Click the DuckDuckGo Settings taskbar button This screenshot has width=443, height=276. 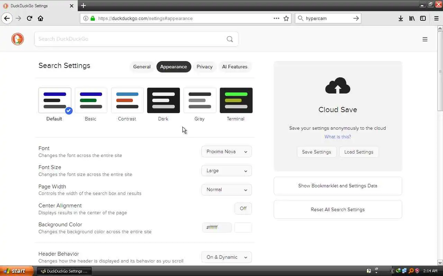click(x=64, y=271)
